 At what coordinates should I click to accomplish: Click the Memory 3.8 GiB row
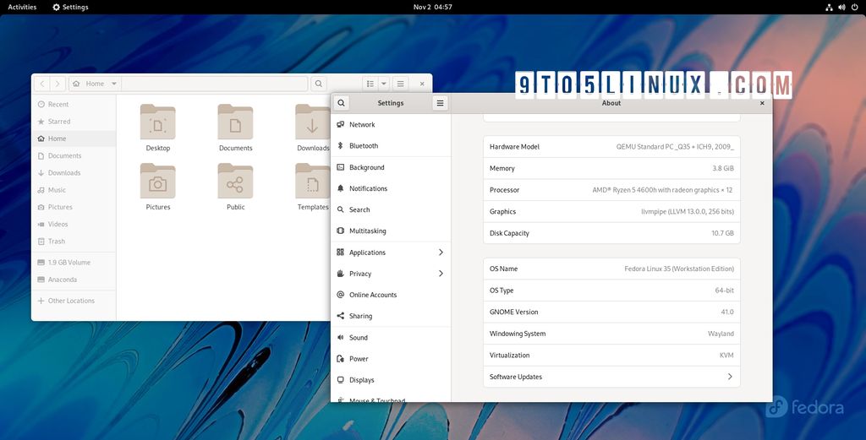coord(611,168)
